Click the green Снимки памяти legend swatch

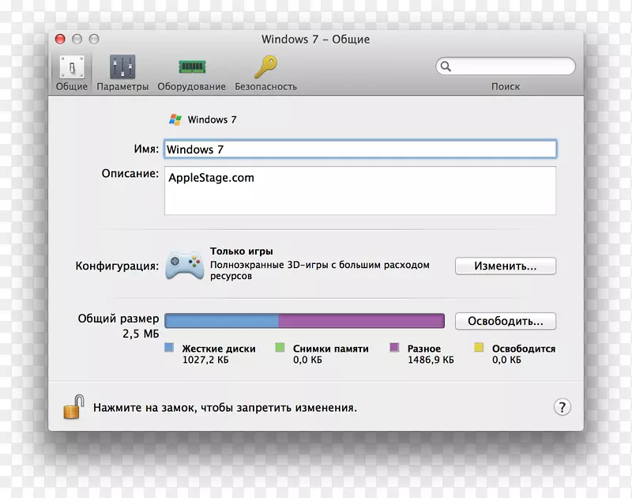coord(280,348)
